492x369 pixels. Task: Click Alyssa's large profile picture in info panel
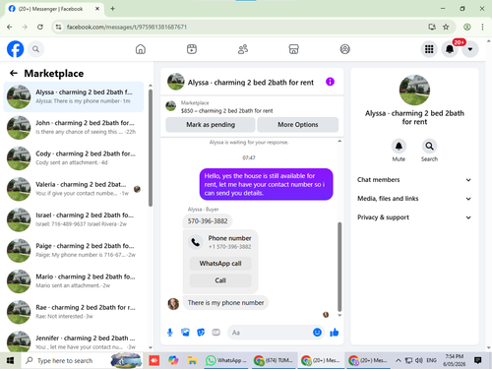point(414,90)
